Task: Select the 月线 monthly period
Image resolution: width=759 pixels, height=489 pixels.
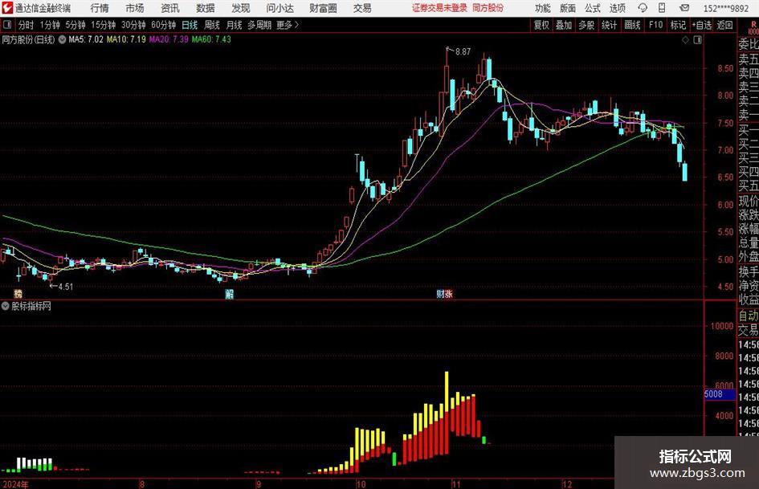Action: pos(234,25)
